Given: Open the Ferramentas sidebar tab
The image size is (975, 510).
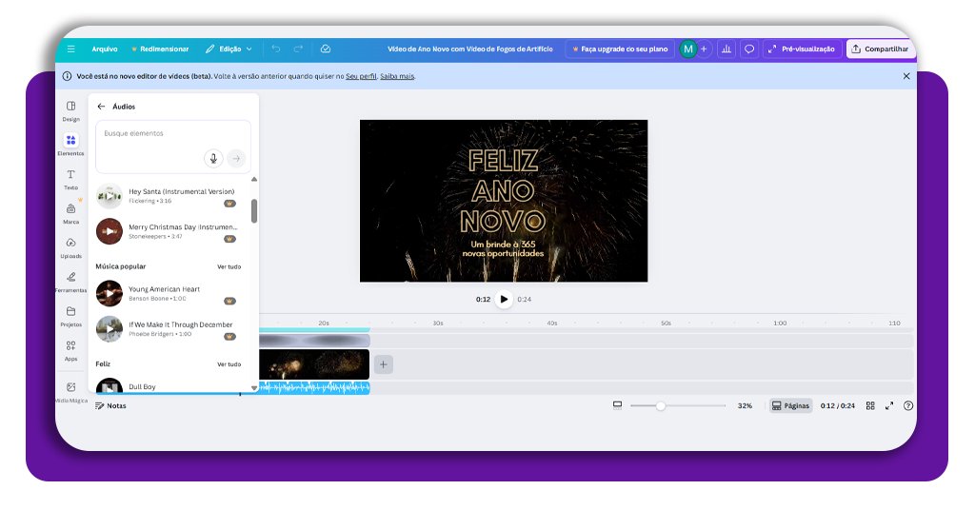Looking at the screenshot, I should point(70,282).
